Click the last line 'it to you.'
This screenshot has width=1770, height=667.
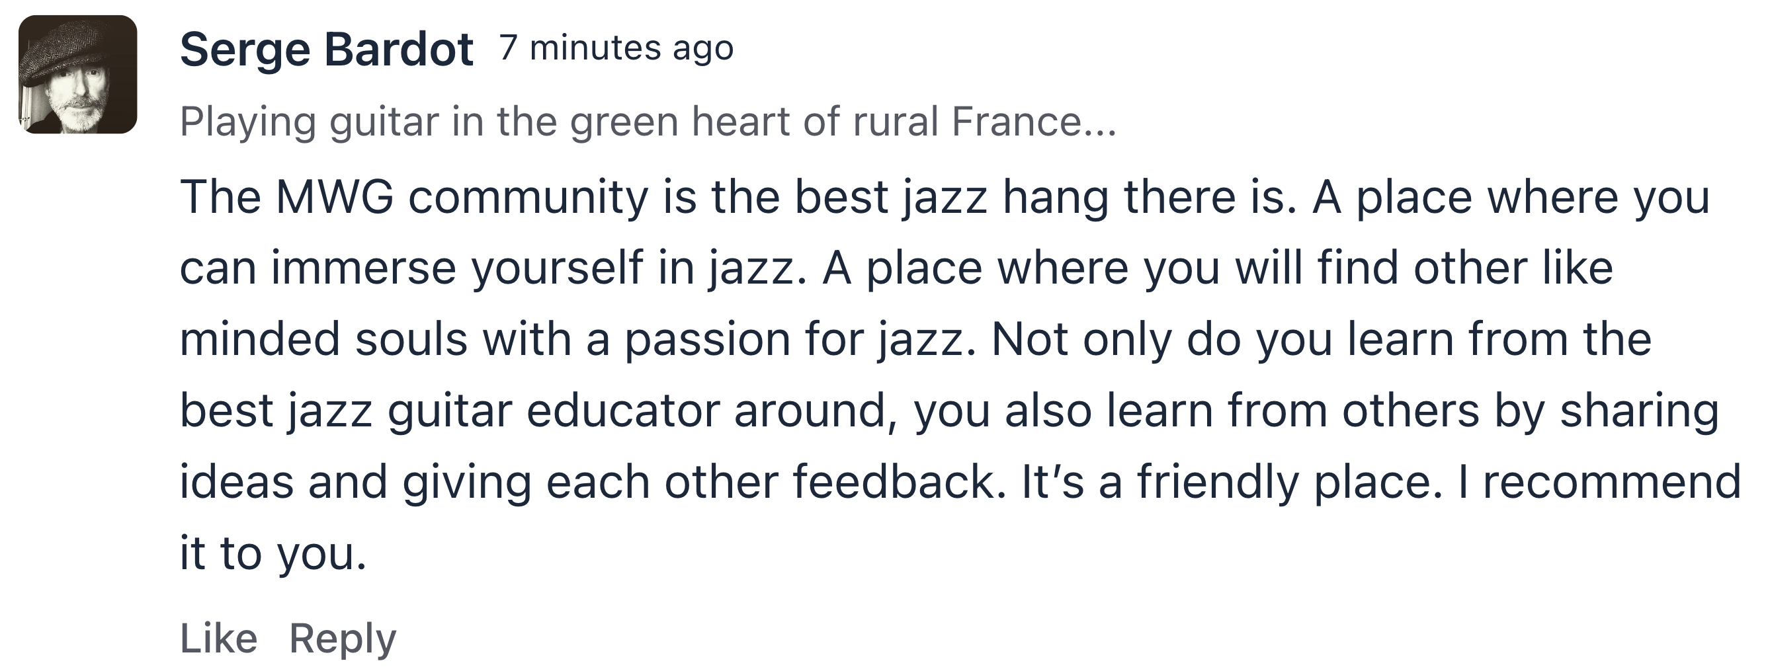coord(273,554)
